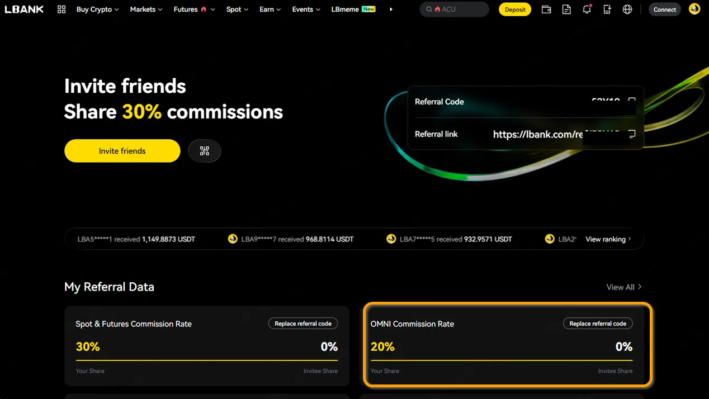The height and width of the screenshot is (399, 709).
Task: Open the notifications bell
Action: coord(587,9)
